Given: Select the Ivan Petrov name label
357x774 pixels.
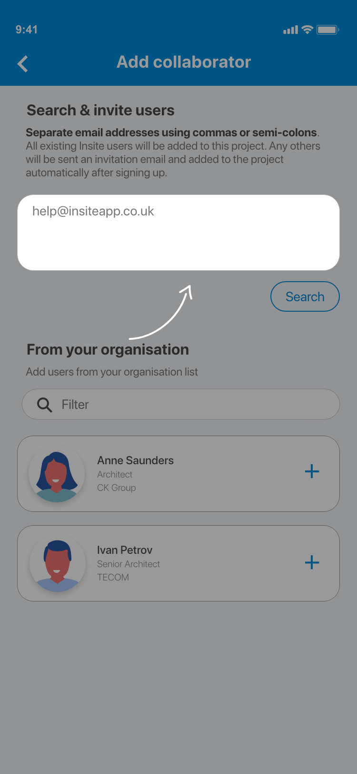Looking at the screenshot, I should [x=125, y=550].
